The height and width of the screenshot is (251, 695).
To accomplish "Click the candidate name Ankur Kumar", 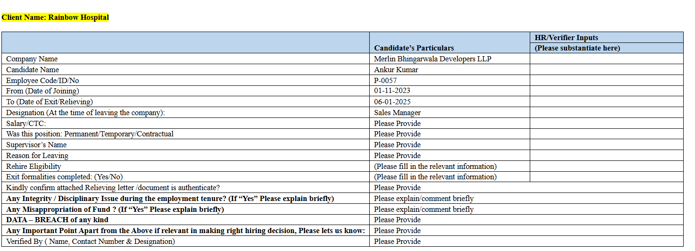I will click(396, 70).
